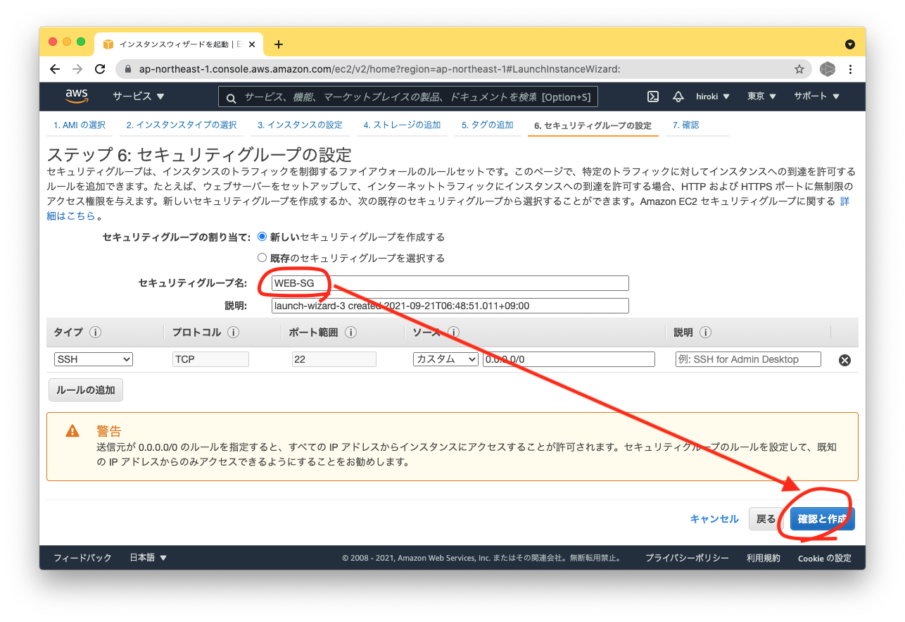Open the AWS CloudShell terminal icon
This screenshot has height=622, width=905.
pos(654,96)
